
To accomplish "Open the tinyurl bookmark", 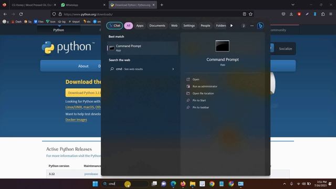I will (74, 22).
